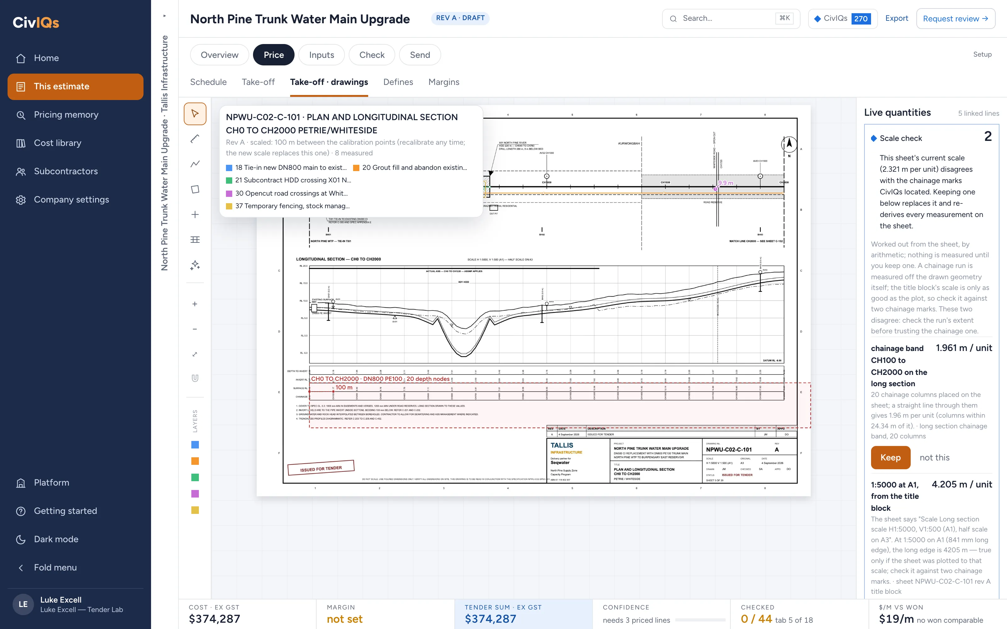The image size is (1007, 629).
Task: Collapse the sidebar with Fold menu
Action: [x=75, y=567]
